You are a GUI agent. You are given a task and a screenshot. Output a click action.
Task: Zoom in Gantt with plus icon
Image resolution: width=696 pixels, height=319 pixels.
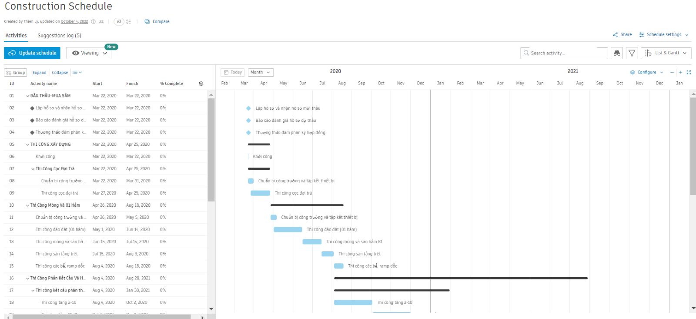point(680,72)
